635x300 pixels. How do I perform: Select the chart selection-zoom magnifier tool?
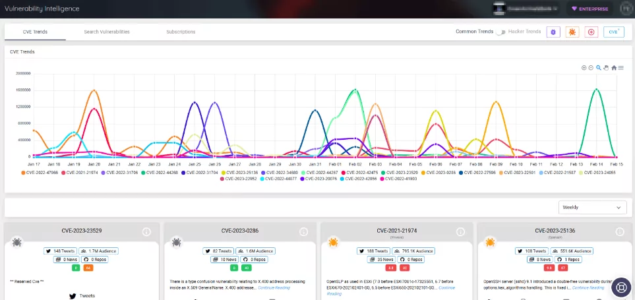599,68
